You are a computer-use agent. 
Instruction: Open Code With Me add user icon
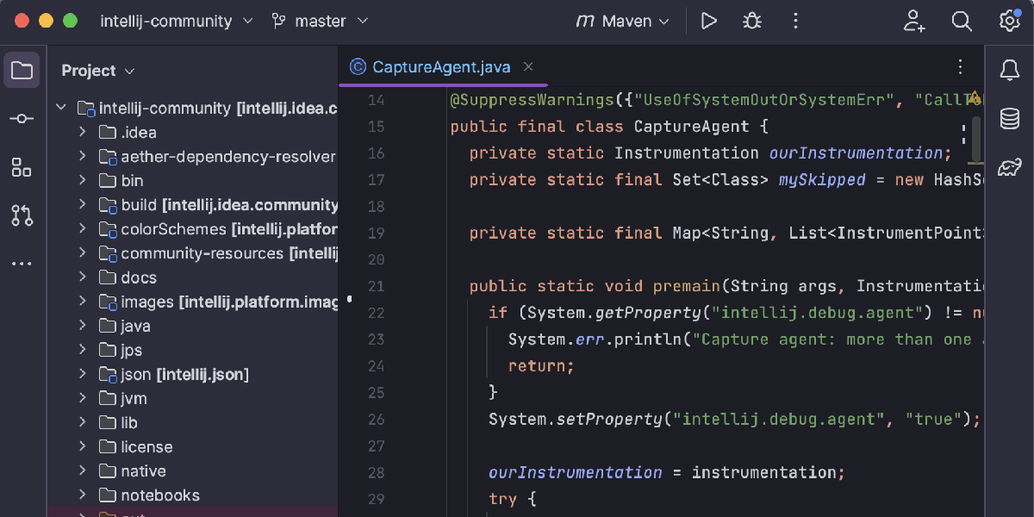pyautogui.click(x=913, y=21)
